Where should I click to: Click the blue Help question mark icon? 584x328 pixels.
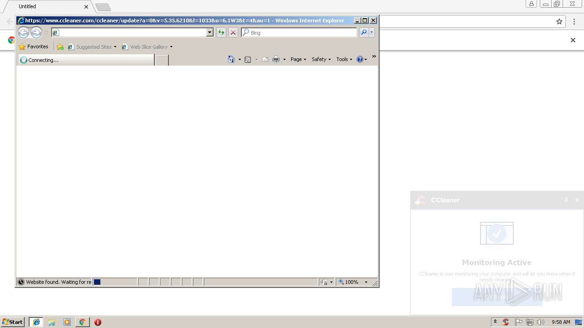click(360, 59)
